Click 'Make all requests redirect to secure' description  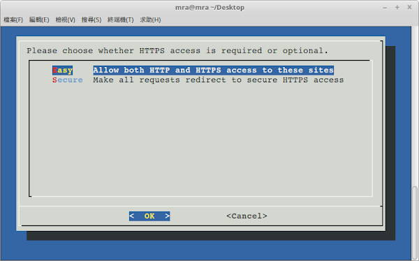tap(219, 80)
